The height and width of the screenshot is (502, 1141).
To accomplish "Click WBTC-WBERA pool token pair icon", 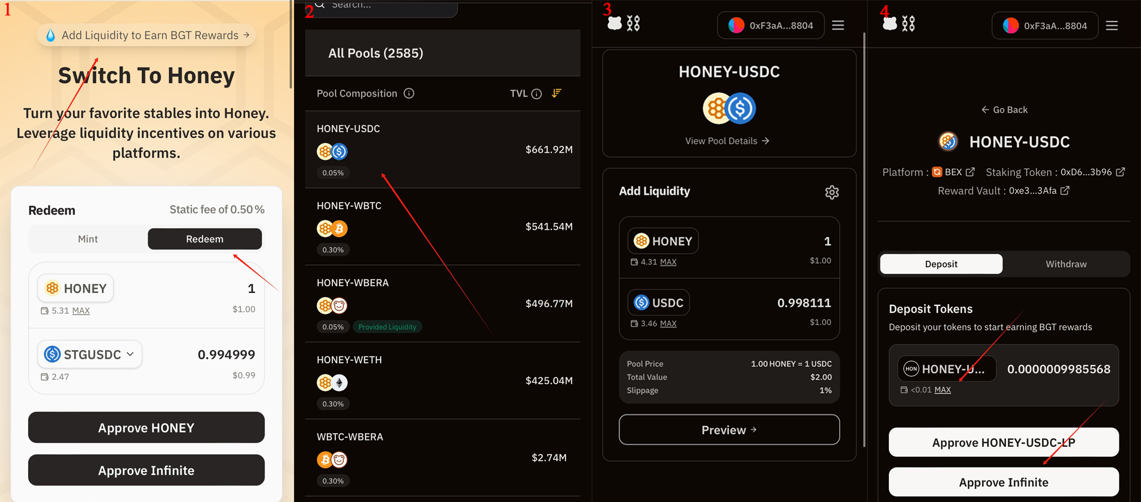I will (332, 460).
